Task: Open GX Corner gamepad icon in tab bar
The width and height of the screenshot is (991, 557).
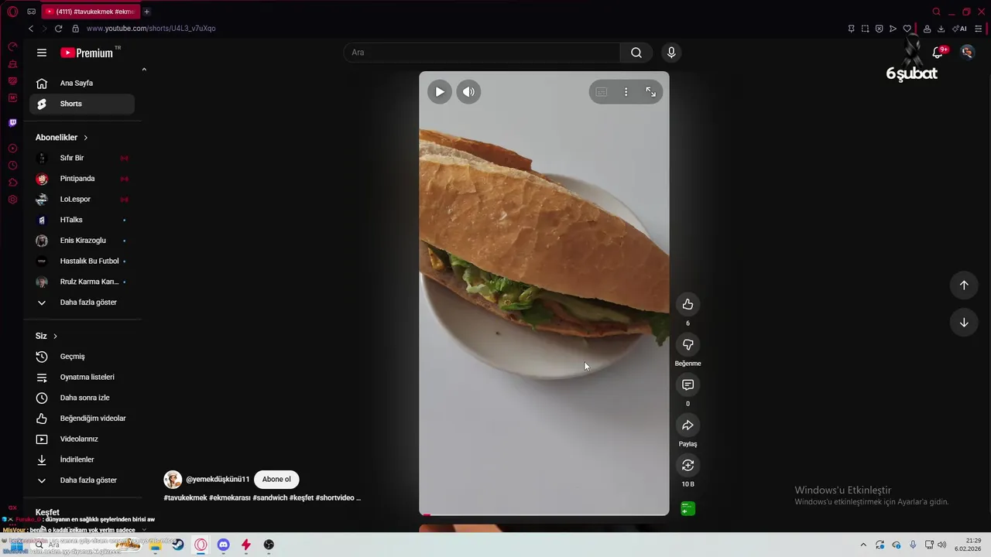Action: click(31, 12)
